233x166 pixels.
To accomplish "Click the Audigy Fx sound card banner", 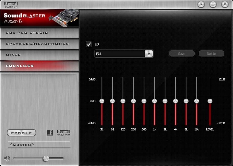I will pyautogui.click(x=39, y=18).
